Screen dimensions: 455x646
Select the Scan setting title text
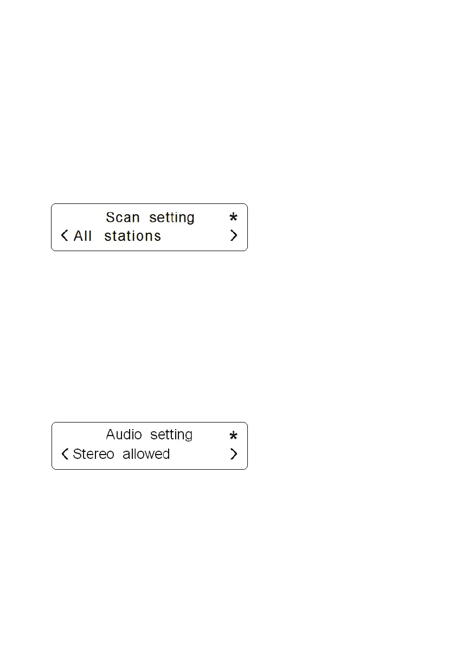tap(150, 218)
